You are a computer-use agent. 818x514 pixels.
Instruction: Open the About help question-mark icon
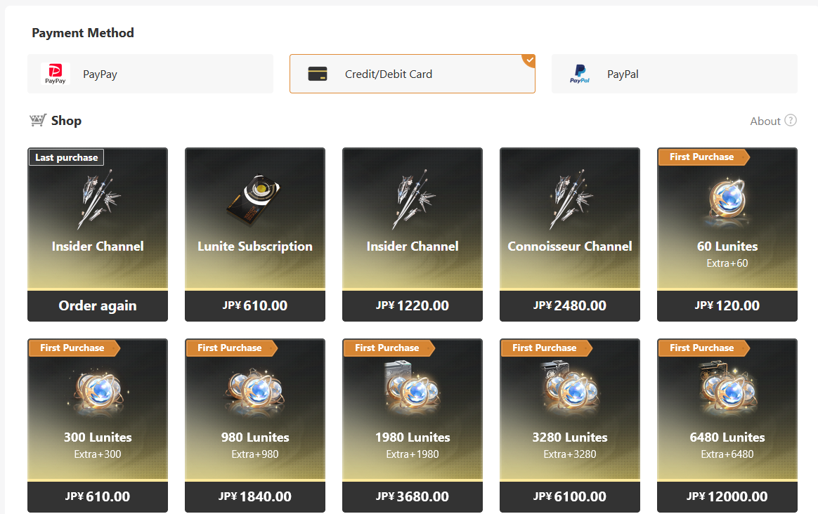[x=791, y=120]
